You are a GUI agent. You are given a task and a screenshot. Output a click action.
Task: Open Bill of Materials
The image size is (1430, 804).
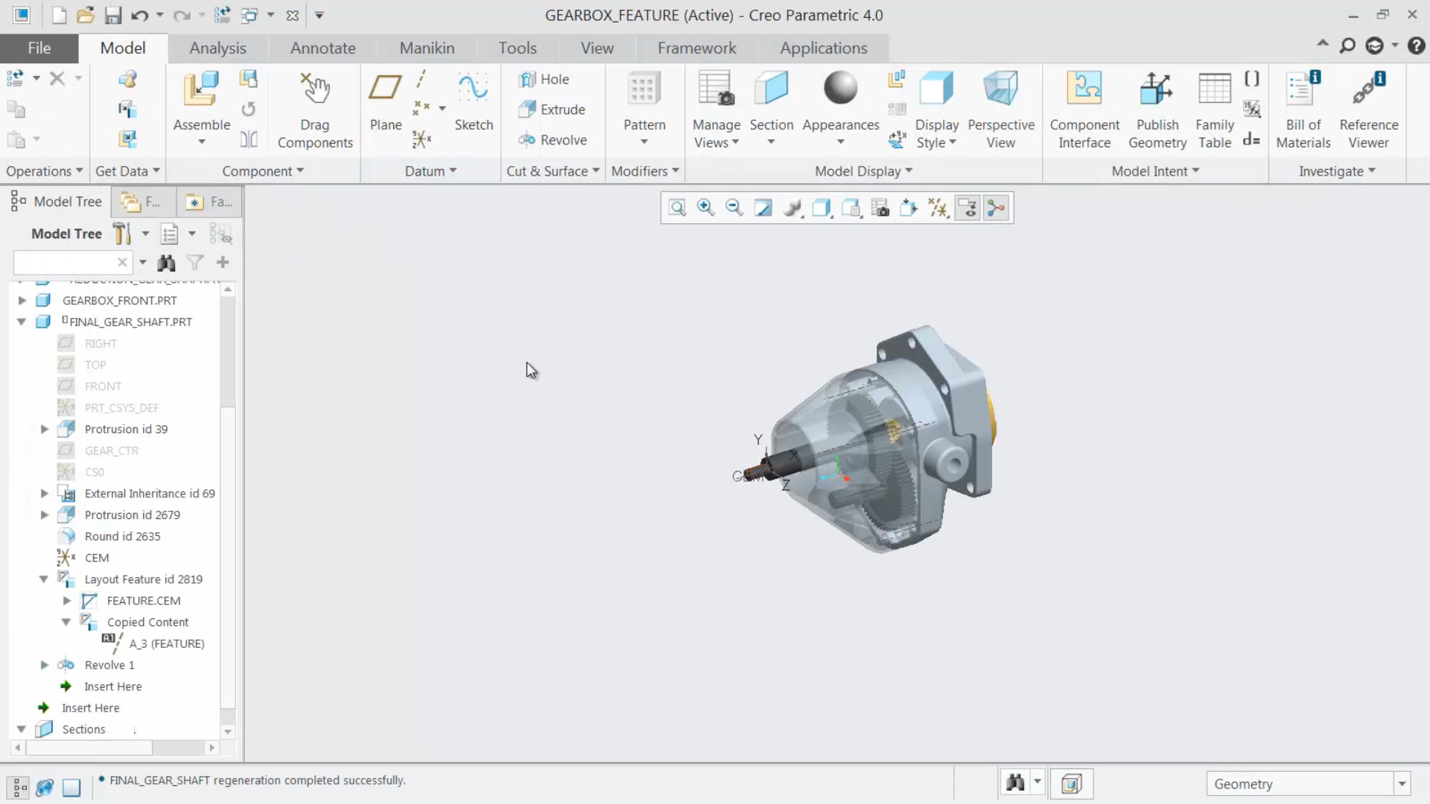pyautogui.click(x=1303, y=110)
